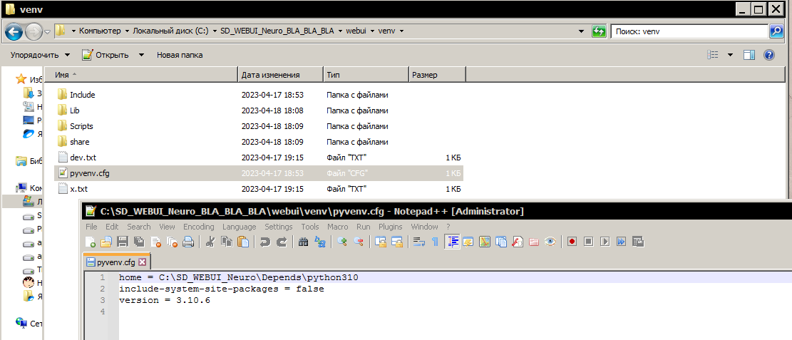Open Function List from toolbar icon

pyautogui.click(x=518, y=242)
